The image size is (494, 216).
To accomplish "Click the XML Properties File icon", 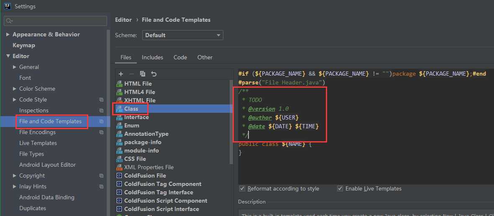I will [x=119, y=167].
